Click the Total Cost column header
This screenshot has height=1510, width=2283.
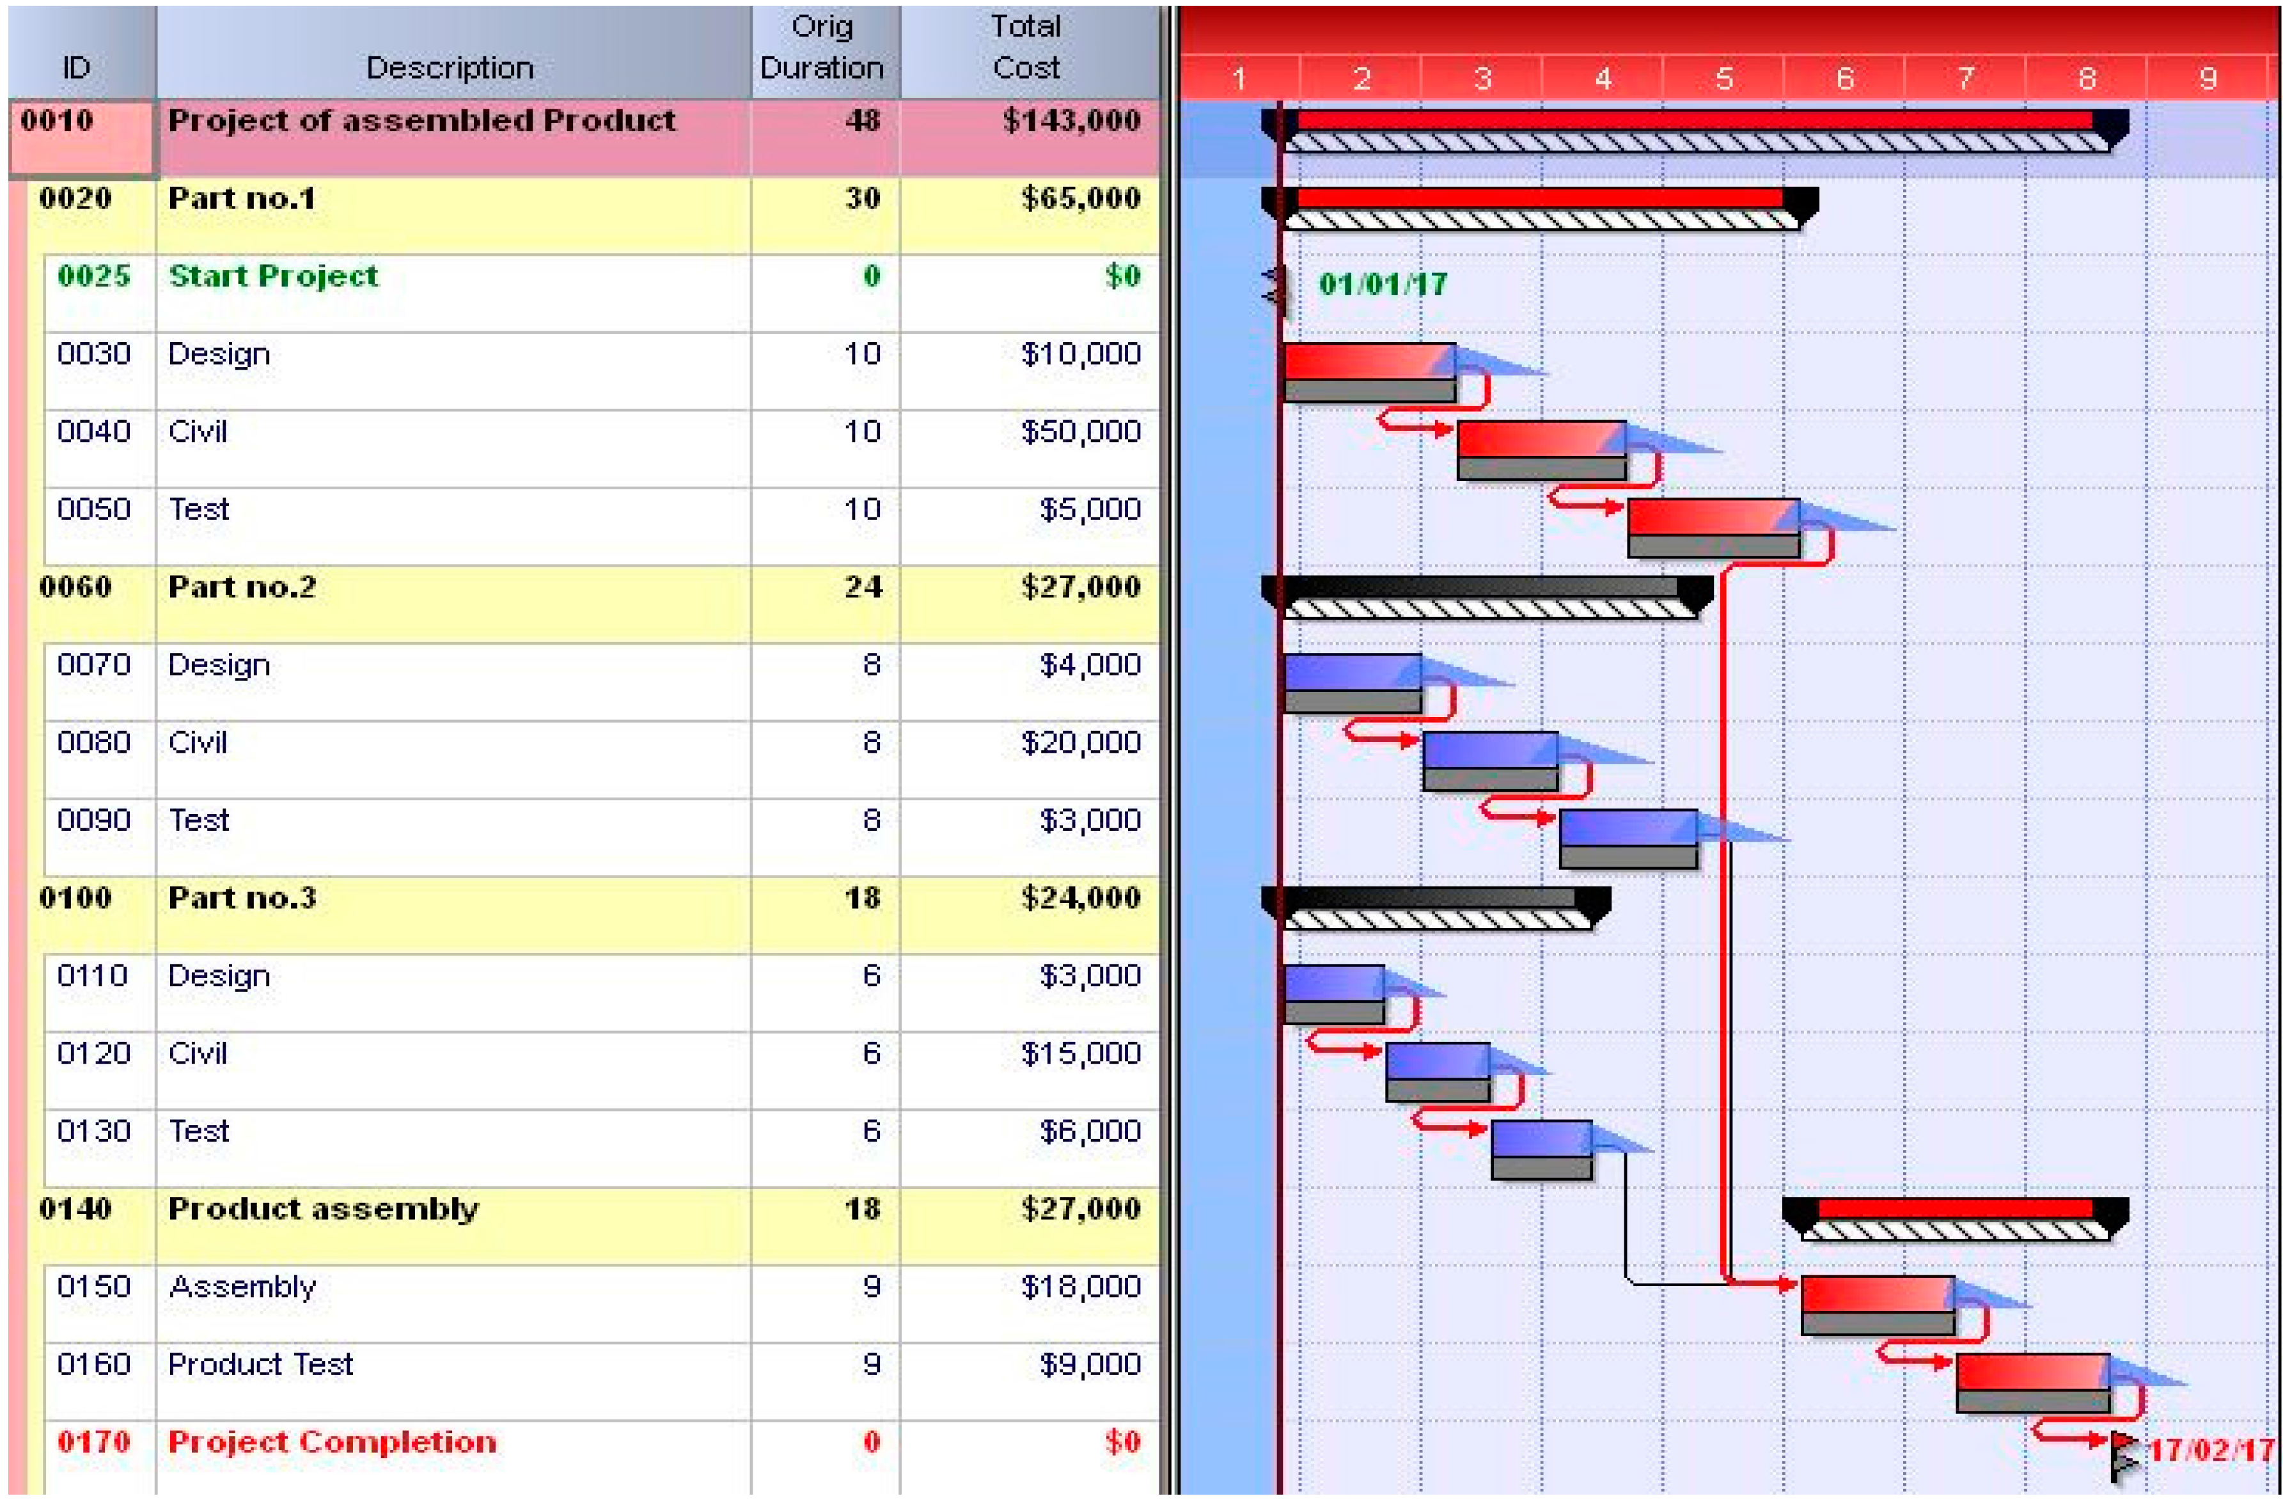pyautogui.click(x=1026, y=48)
